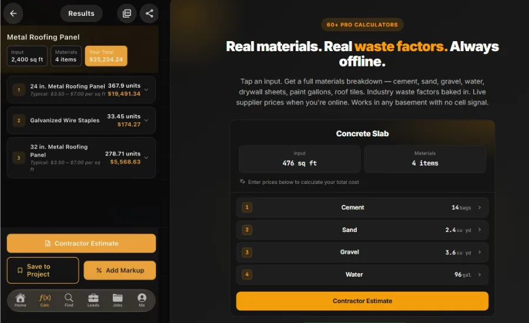Tap the share icon
Screen dimensions: 529x323
(149, 14)
